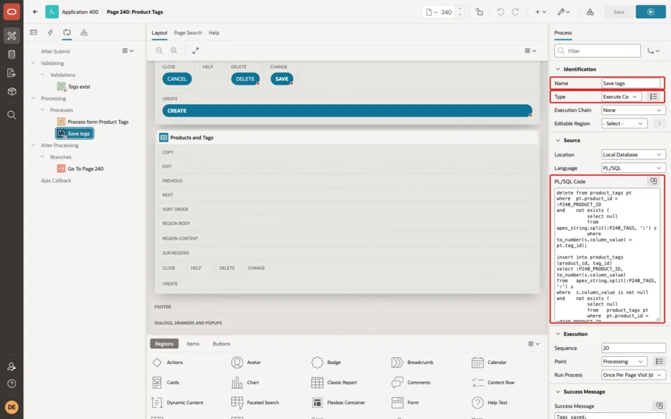671x419 pixels.
Task: Run the page with the play button
Action: point(650,12)
